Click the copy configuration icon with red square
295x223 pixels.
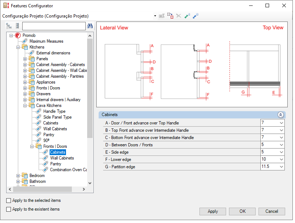tap(170, 16)
